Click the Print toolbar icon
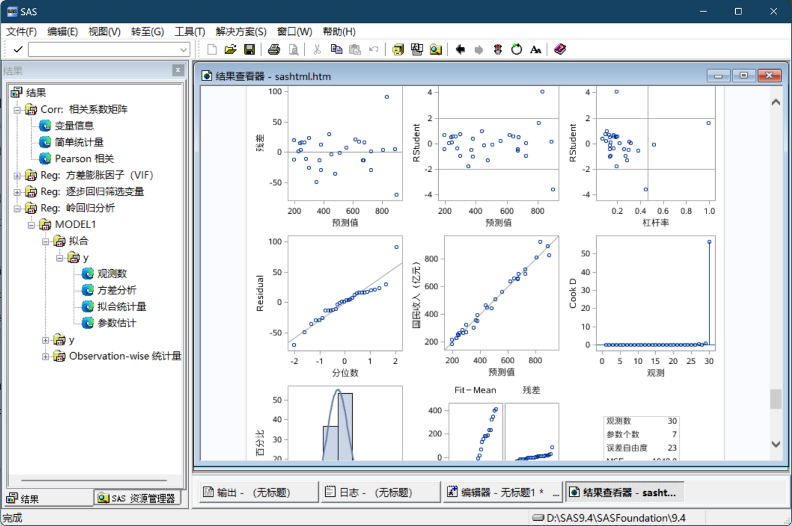Image resolution: width=792 pixels, height=526 pixels. (x=274, y=49)
